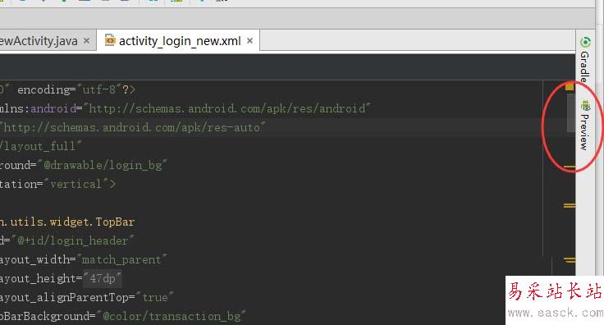This screenshot has width=604, height=325.
Task: Jump to the lowest yellow warning stripe mark
Action: tap(570, 260)
